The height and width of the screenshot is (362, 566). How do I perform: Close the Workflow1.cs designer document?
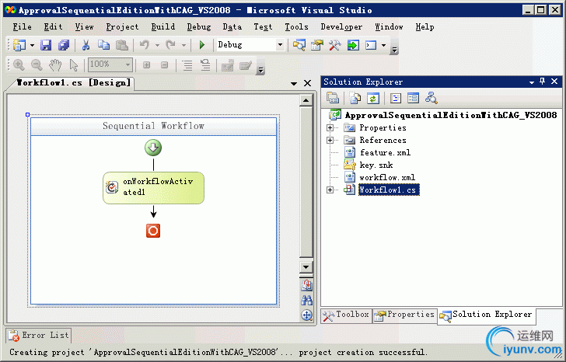point(308,84)
